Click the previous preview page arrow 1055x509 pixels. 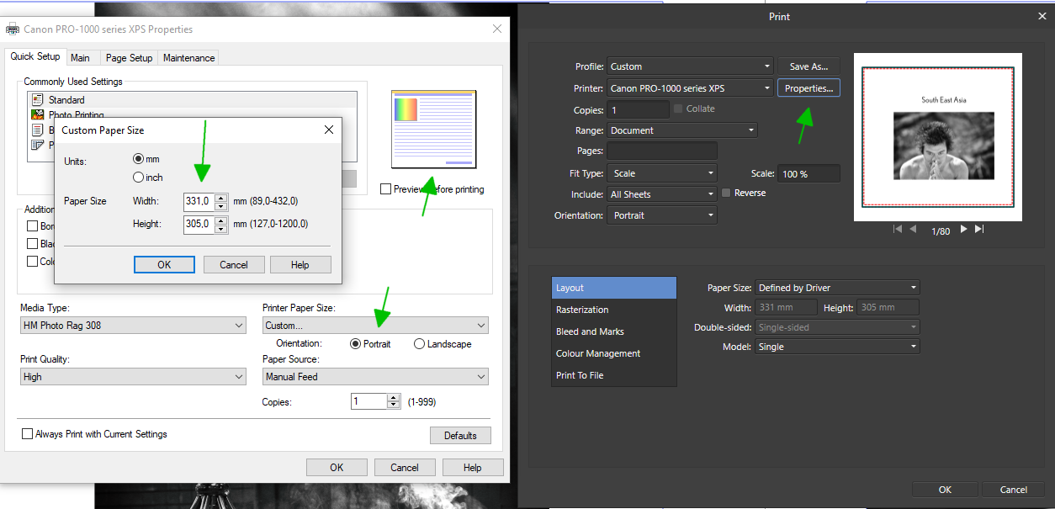click(x=914, y=228)
